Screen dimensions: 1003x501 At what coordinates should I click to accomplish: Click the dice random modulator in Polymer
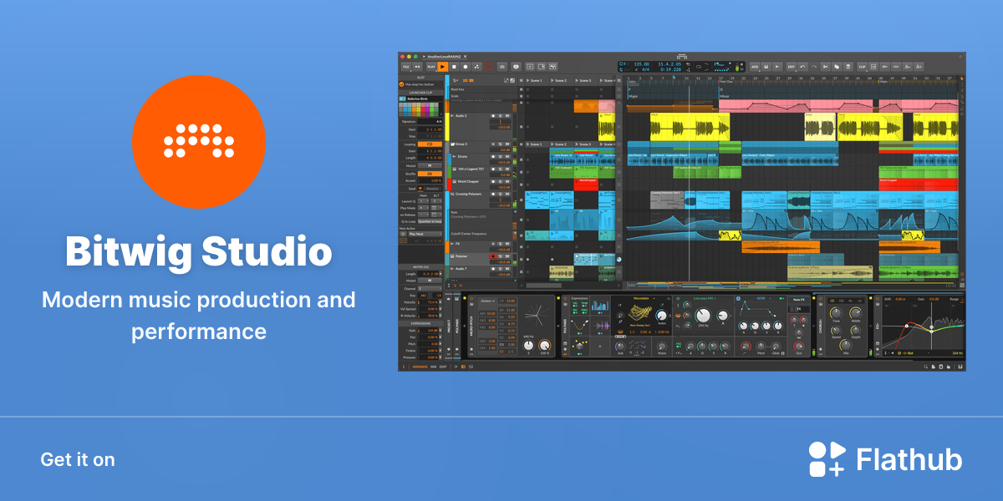coord(579,346)
